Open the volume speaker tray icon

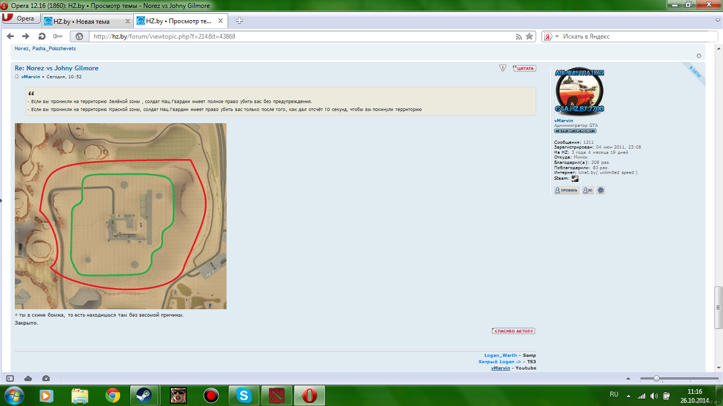[654, 395]
